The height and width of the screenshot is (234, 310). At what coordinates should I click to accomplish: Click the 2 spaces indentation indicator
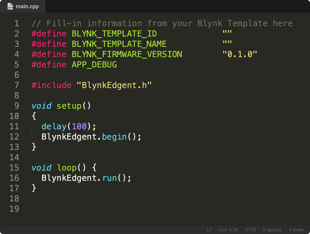(272, 229)
